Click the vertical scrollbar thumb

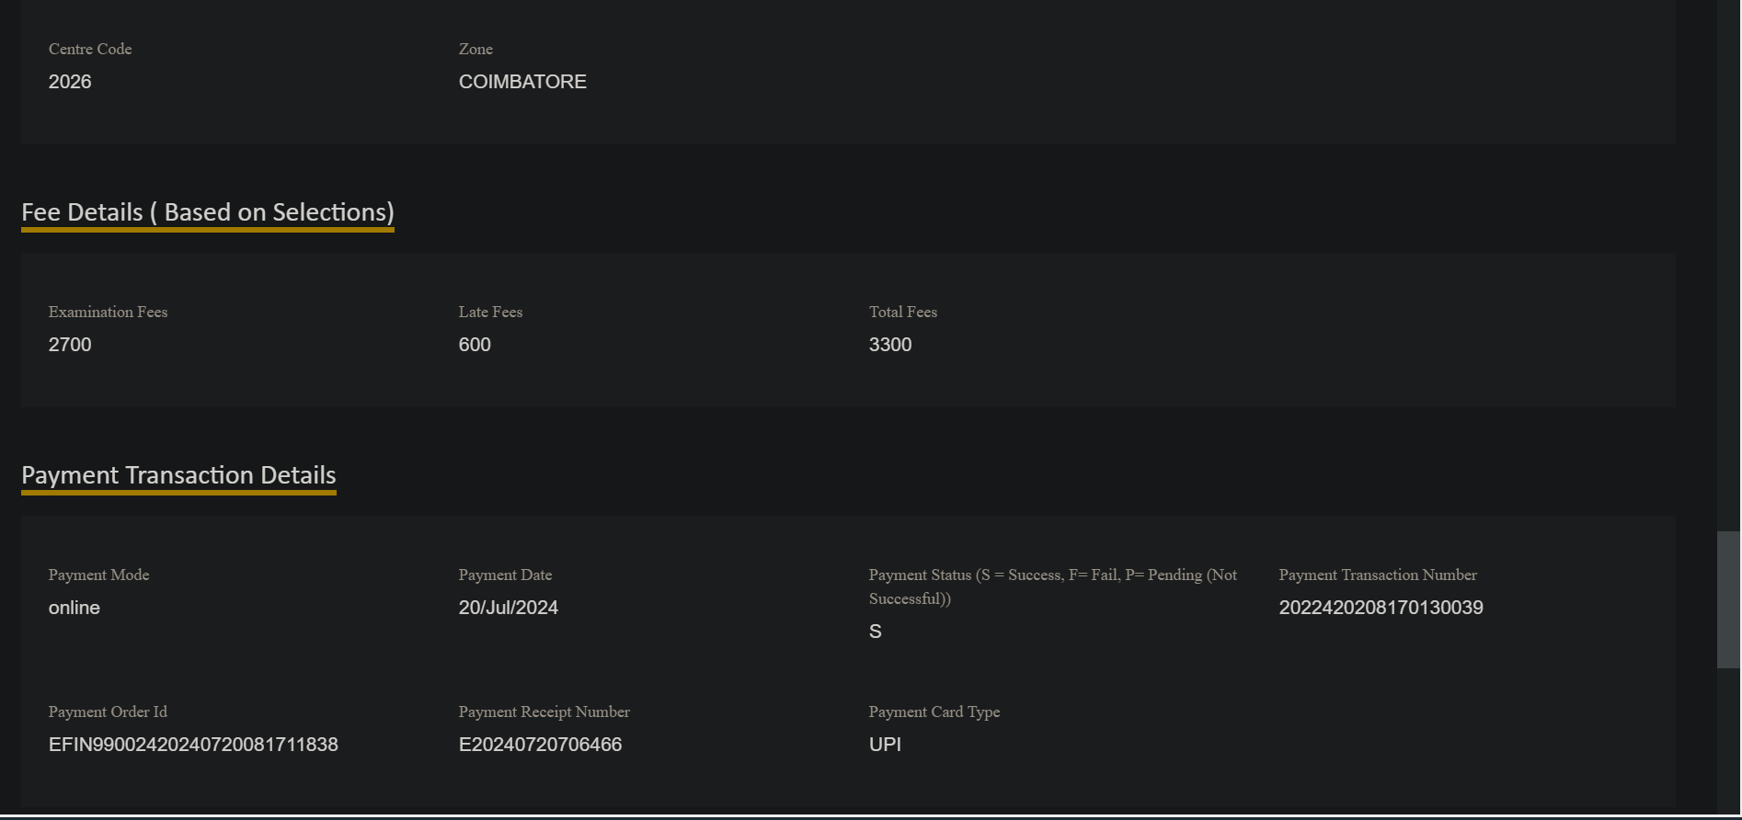pos(1728,599)
